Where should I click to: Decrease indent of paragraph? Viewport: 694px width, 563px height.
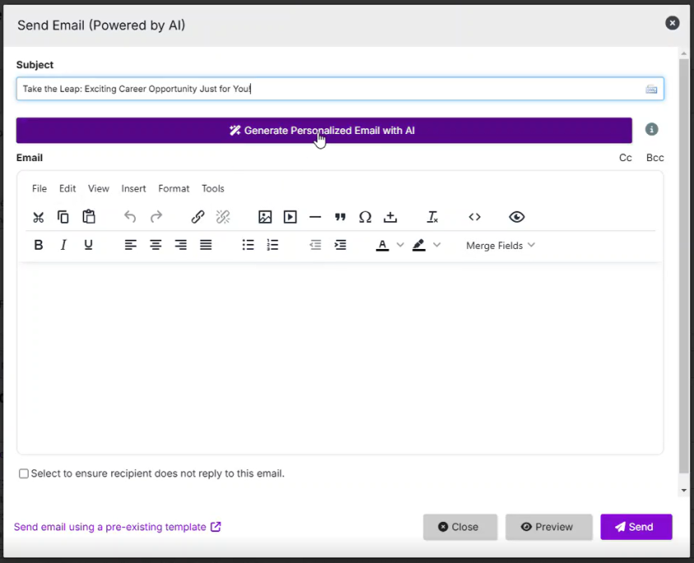pos(315,245)
